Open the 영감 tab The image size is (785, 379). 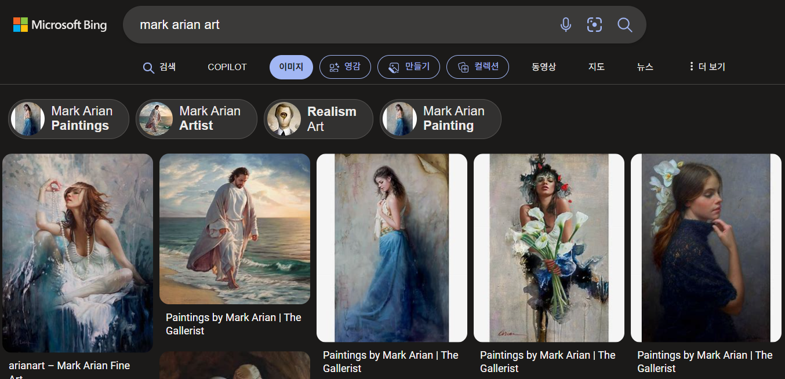pos(345,67)
